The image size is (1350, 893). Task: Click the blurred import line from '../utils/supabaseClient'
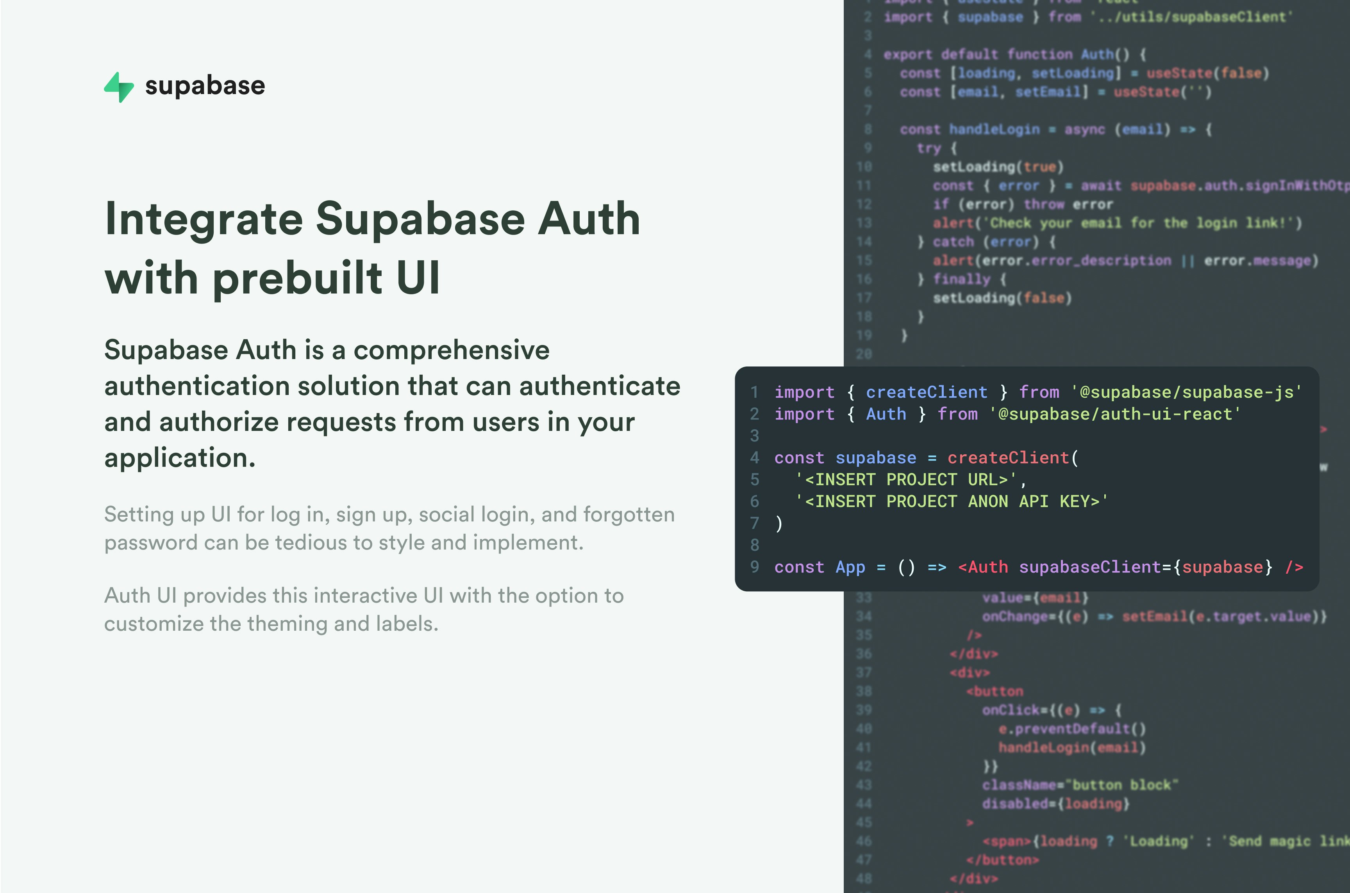coord(1088,17)
